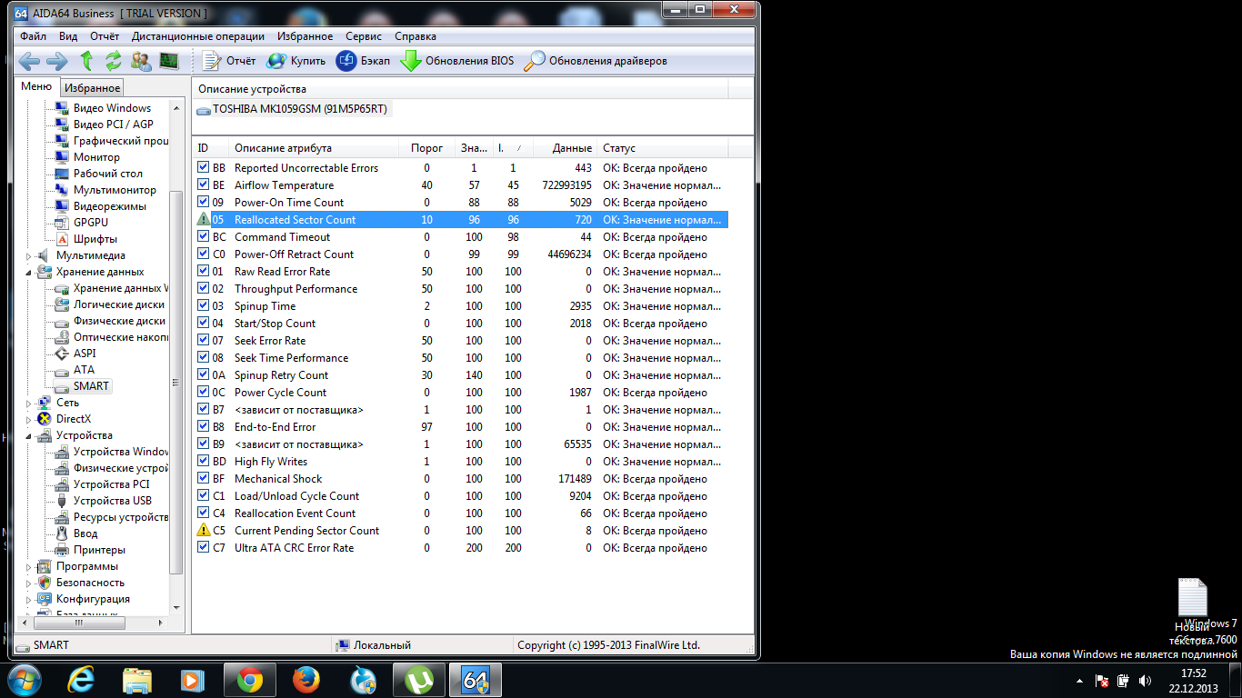Toggle checkbox for Seek Error Rate

pyautogui.click(x=204, y=341)
